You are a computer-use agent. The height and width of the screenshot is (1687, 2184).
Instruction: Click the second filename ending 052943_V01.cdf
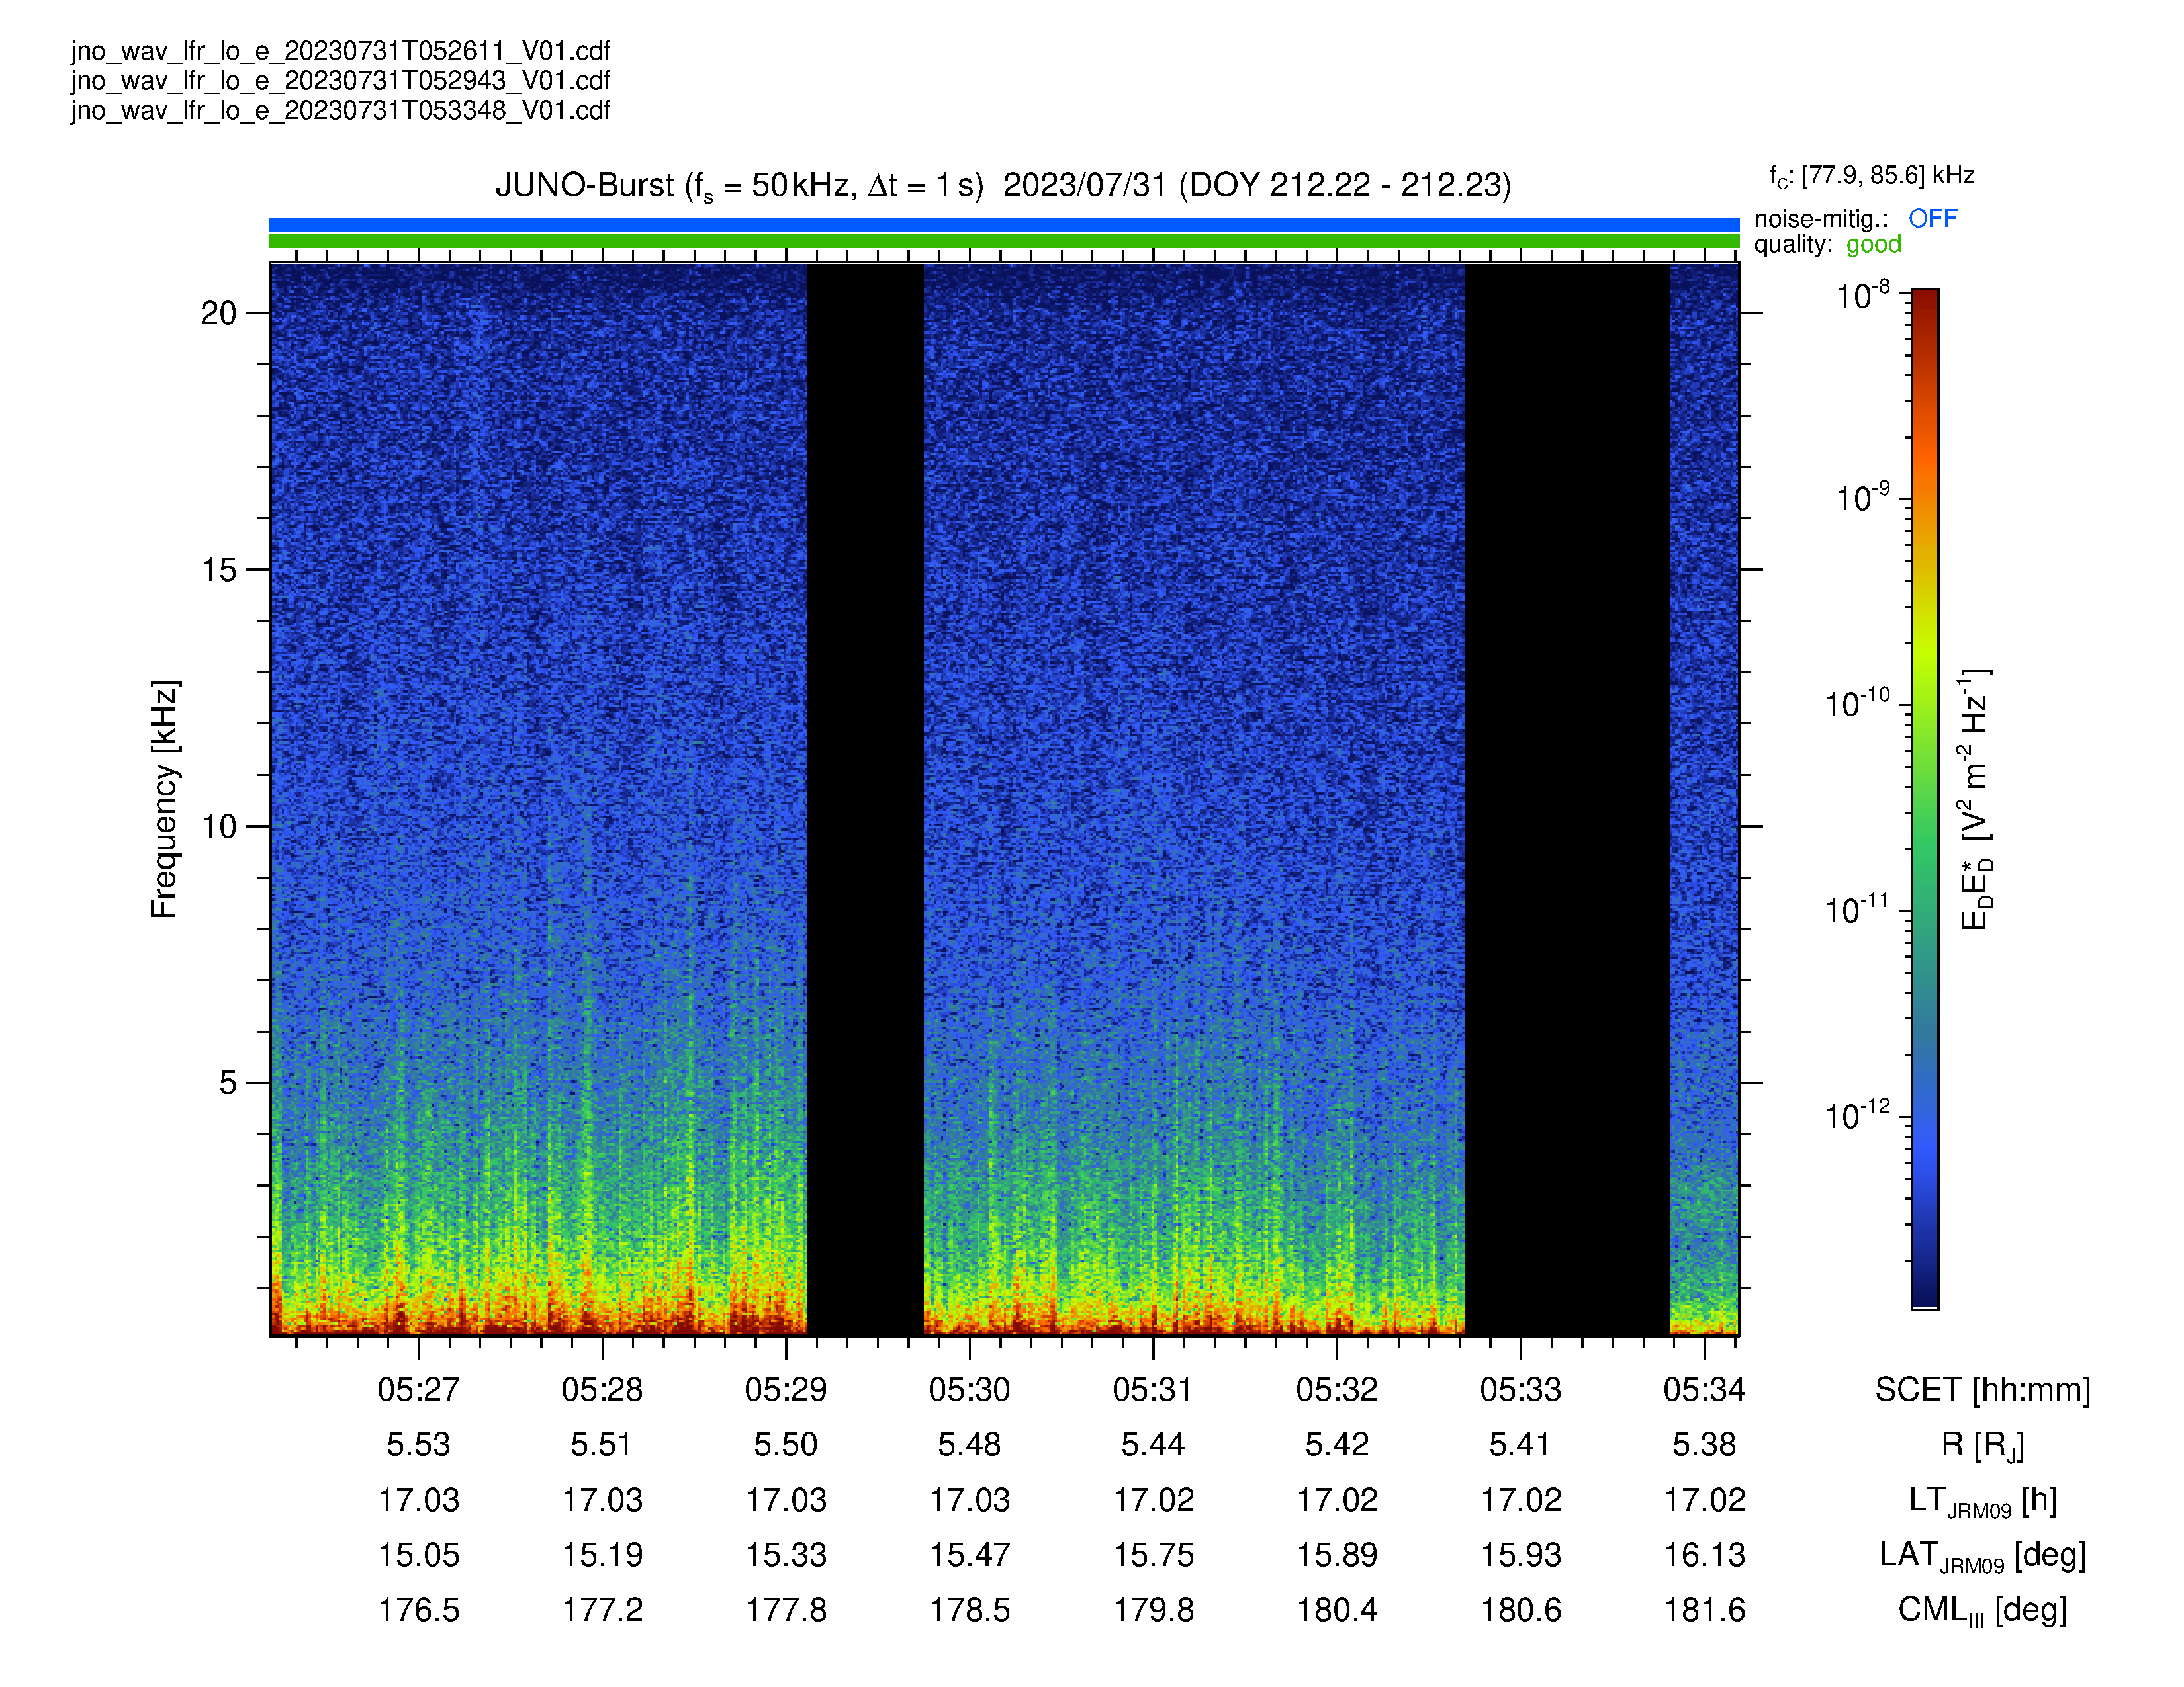pyautogui.click(x=340, y=81)
